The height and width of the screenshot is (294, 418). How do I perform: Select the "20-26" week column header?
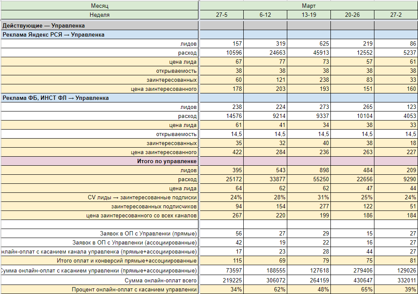[352, 15]
